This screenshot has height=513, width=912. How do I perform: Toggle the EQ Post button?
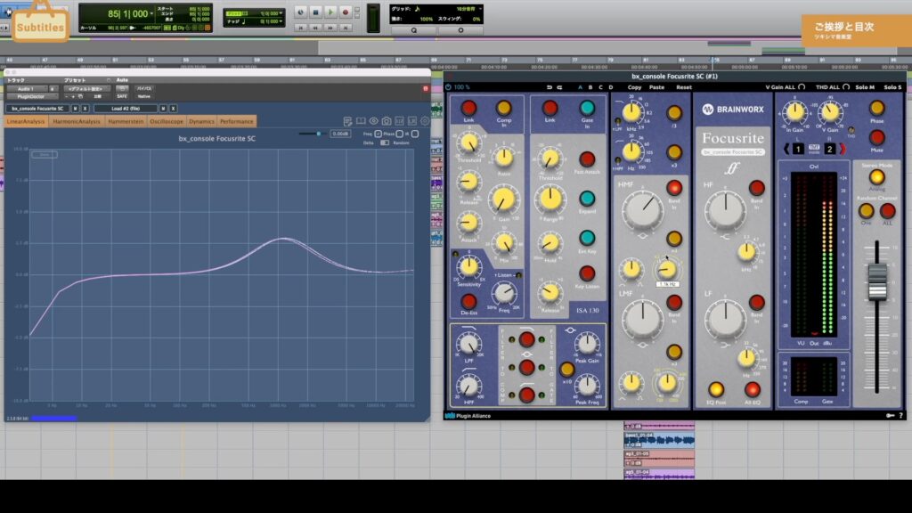click(716, 389)
